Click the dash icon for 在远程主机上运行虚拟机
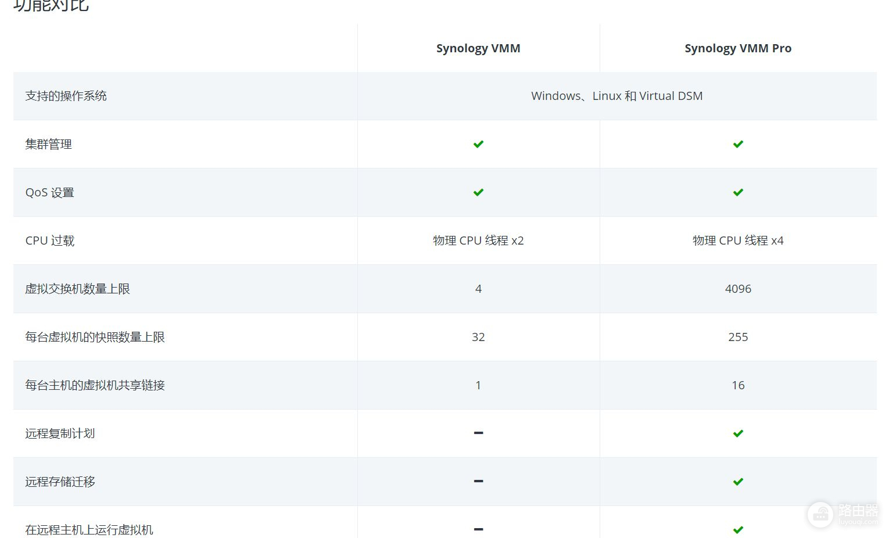889x538 pixels. tap(478, 529)
